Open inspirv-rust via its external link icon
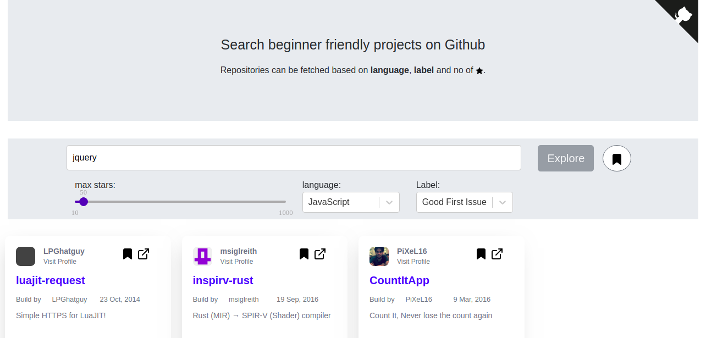The image size is (706, 338). (319, 254)
